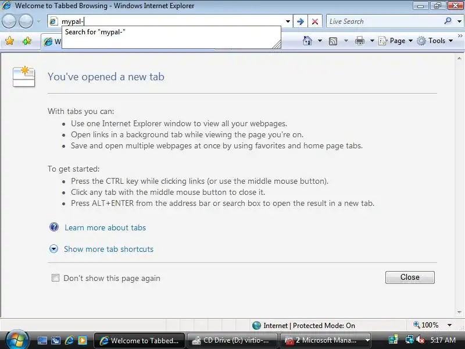Click Internet Protected Mode status text
Viewport: 465px width, 349px height.
click(309, 326)
